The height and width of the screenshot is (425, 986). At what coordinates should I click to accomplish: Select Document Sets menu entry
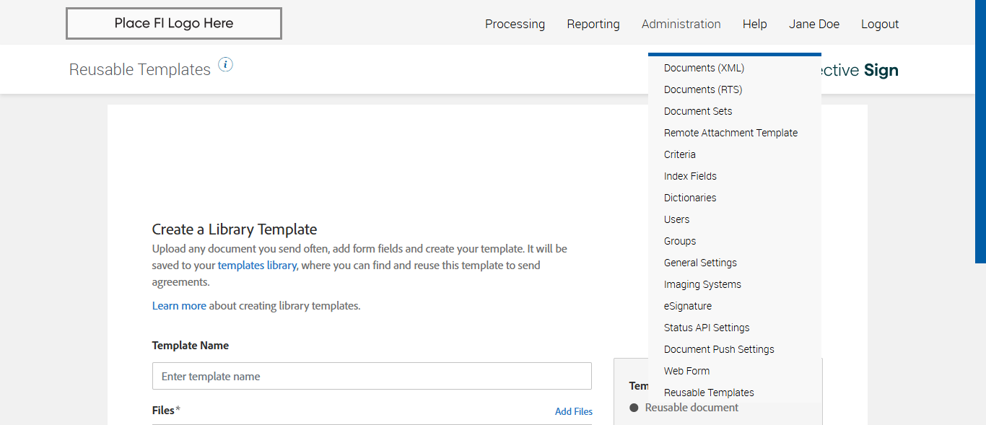pyautogui.click(x=698, y=111)
